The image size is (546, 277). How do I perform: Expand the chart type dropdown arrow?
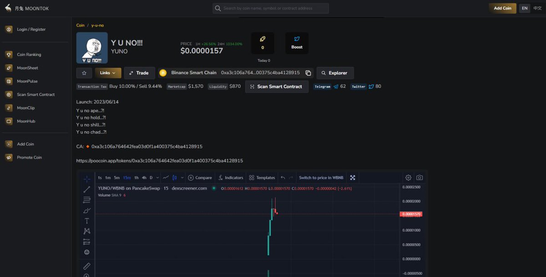coord(182,178)
